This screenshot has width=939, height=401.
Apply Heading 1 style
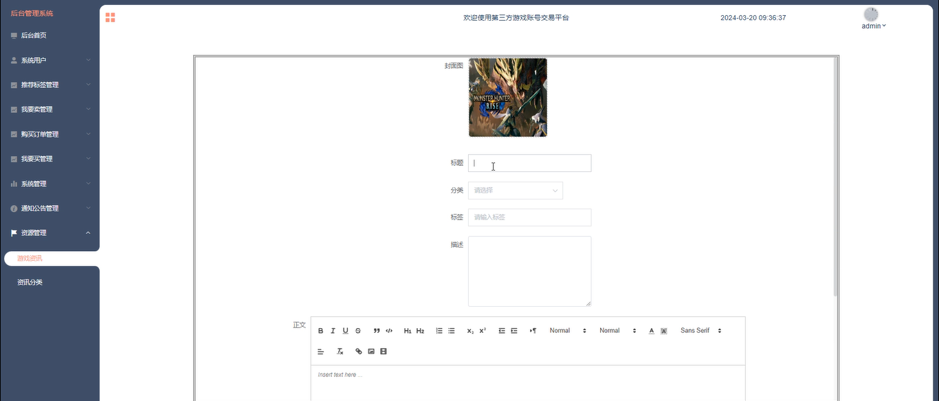pyautogui.click(x=408, y=331)
